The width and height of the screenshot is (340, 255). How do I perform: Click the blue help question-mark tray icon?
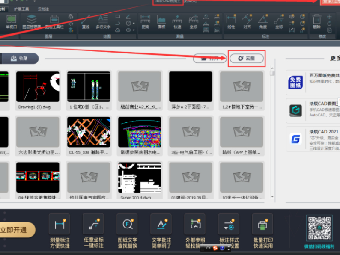(222, 248)
